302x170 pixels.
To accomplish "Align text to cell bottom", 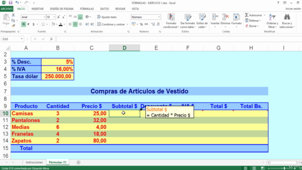I will coord(80,17).
